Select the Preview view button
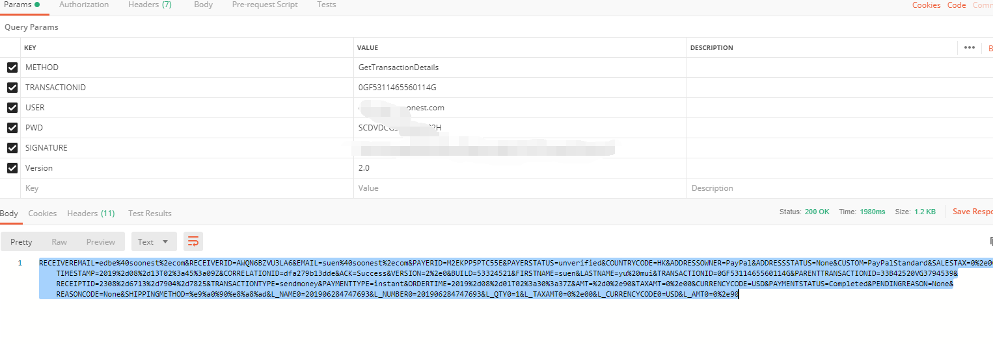 click(101, 241)
